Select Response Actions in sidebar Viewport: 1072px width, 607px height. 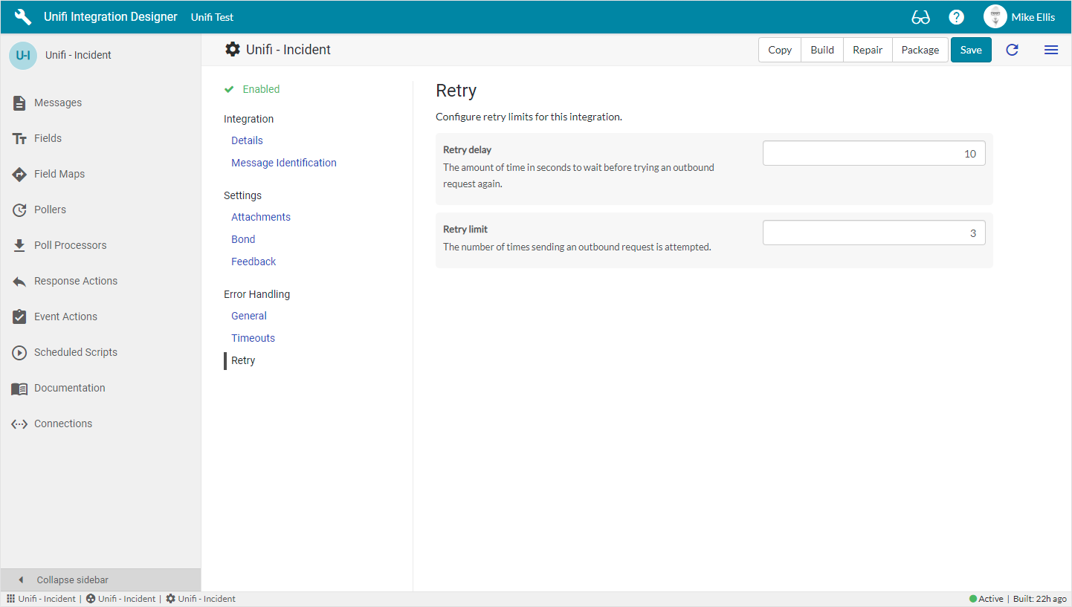coord(75,281)
